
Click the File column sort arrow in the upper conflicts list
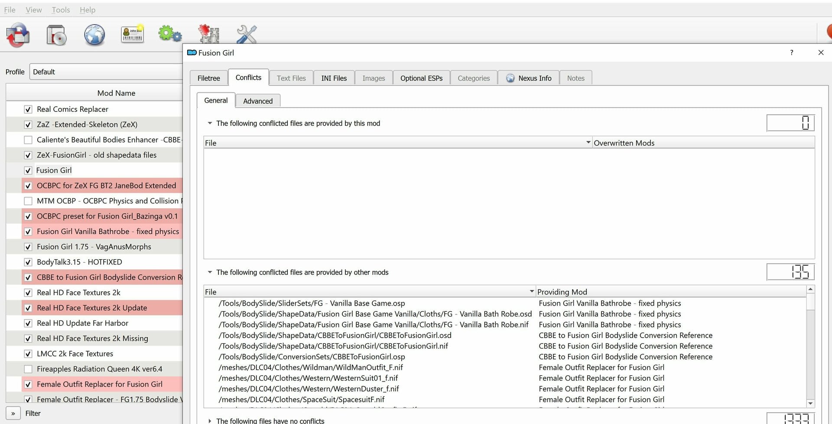point(588,142)
